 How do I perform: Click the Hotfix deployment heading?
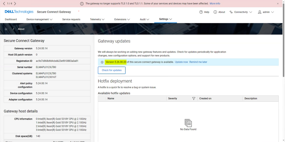[x=115, y=81]
